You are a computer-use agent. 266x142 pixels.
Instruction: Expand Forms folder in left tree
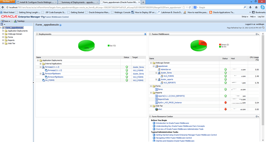click(3, 37)
